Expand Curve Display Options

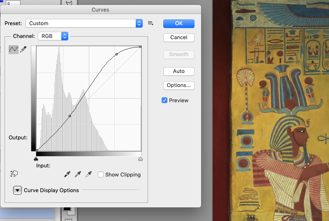tap(17, 190)
